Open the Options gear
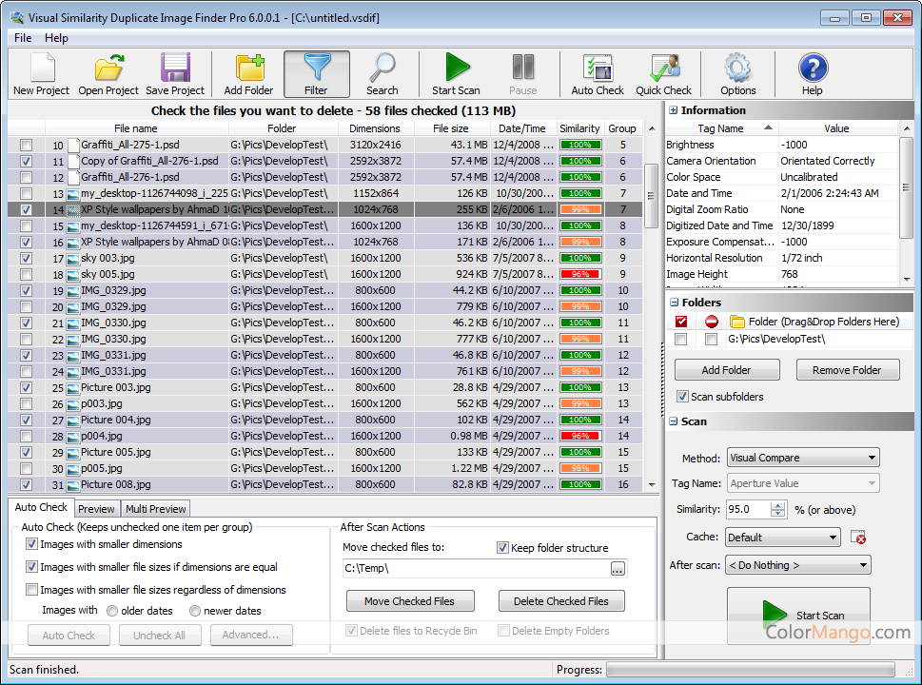The height and width of the screenshot is (685, 922). click(x=738, y=74)
